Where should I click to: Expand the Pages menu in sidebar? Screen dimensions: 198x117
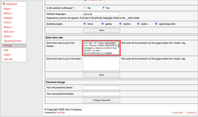pyautogui.click(x=8, y=9)
